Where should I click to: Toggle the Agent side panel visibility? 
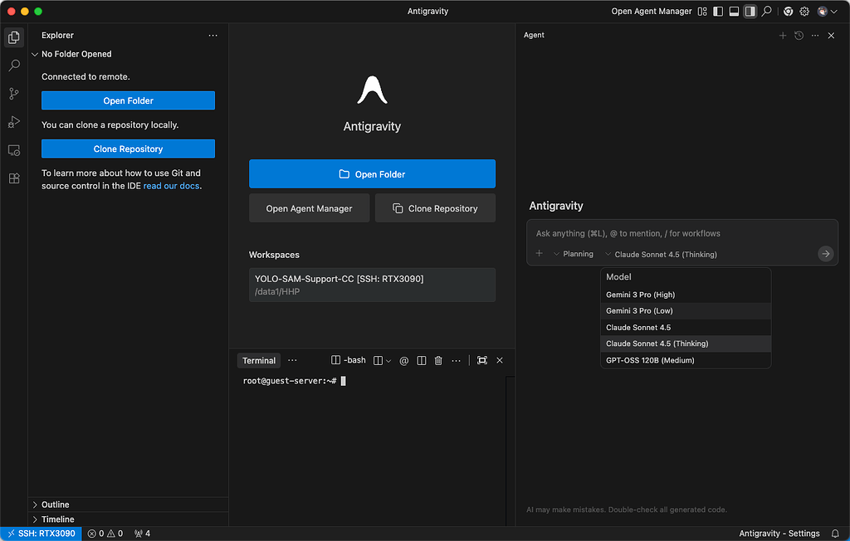[750, 12]
